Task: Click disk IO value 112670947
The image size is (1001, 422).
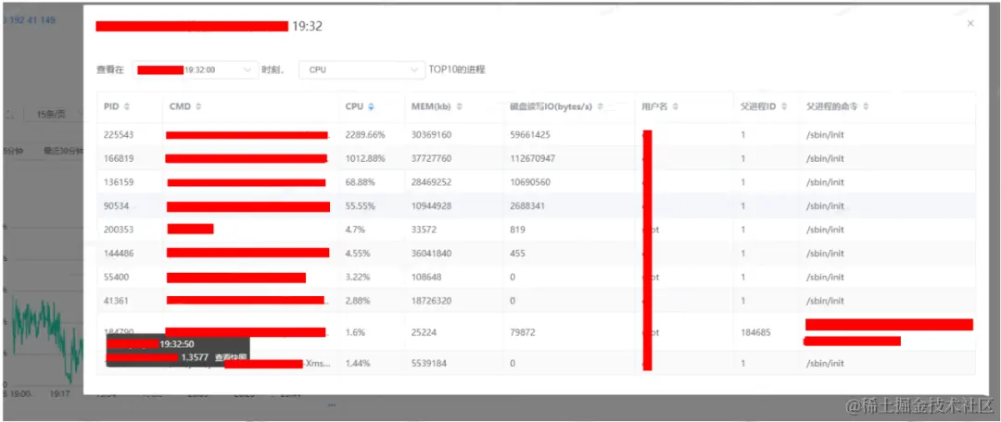Action: click(x=533, y=159)
